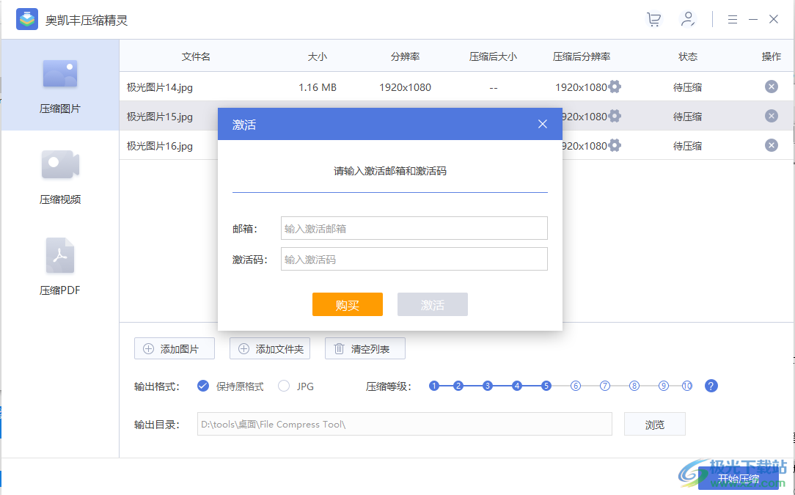Click the 状态 column header
The width and height of the screenshot is (795, 495).
click(x=688, y=56)
